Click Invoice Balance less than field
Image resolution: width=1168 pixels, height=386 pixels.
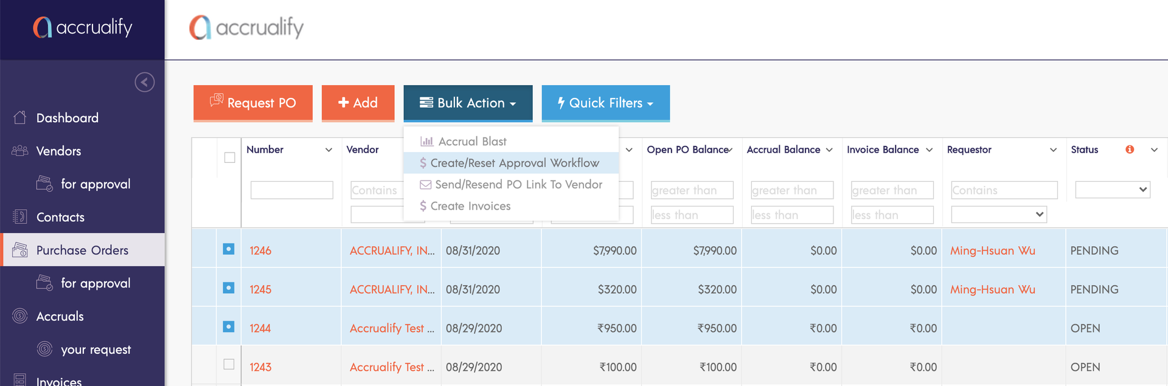pos(892,215)
